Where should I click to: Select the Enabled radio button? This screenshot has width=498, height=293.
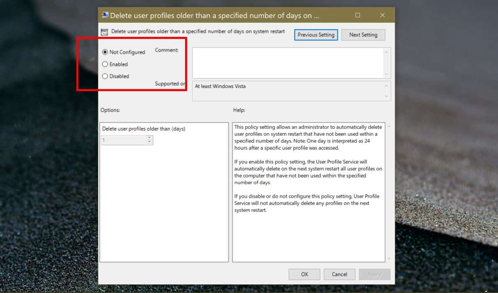click(105, 64)
